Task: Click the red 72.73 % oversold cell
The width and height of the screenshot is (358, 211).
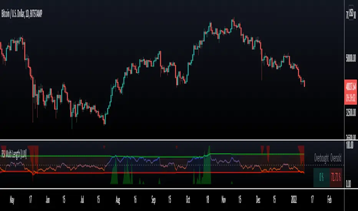Action: tap(336, 178)
